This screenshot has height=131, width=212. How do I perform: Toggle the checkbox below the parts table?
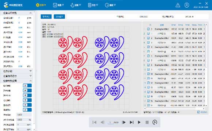(198, 112)
